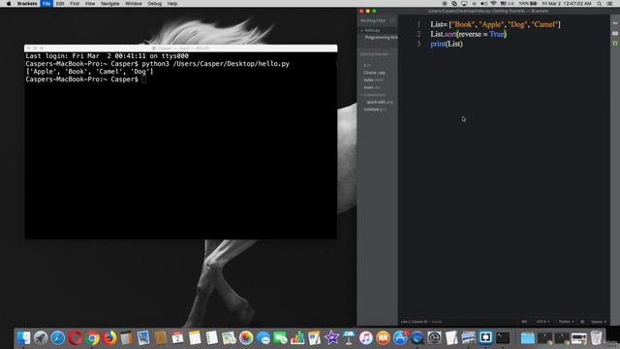
Task: Open Numbers from the Dock
Action: coord(297,338)
